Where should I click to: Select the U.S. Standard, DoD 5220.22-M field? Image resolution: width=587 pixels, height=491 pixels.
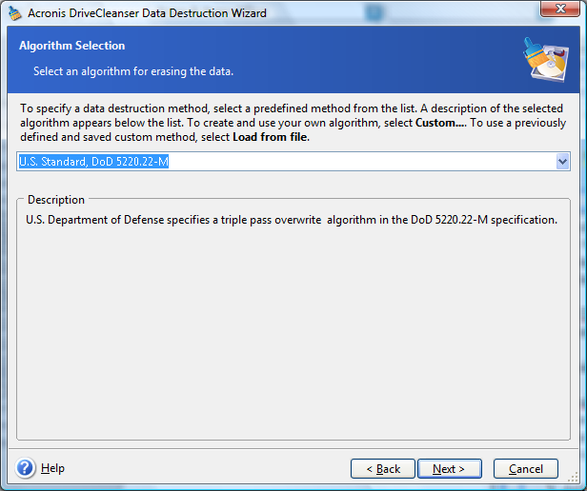tap(293, 162)
